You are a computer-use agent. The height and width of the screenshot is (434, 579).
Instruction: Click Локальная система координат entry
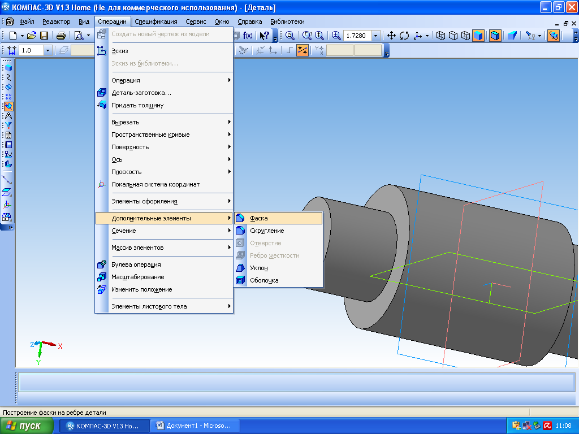tap(165, 185)
